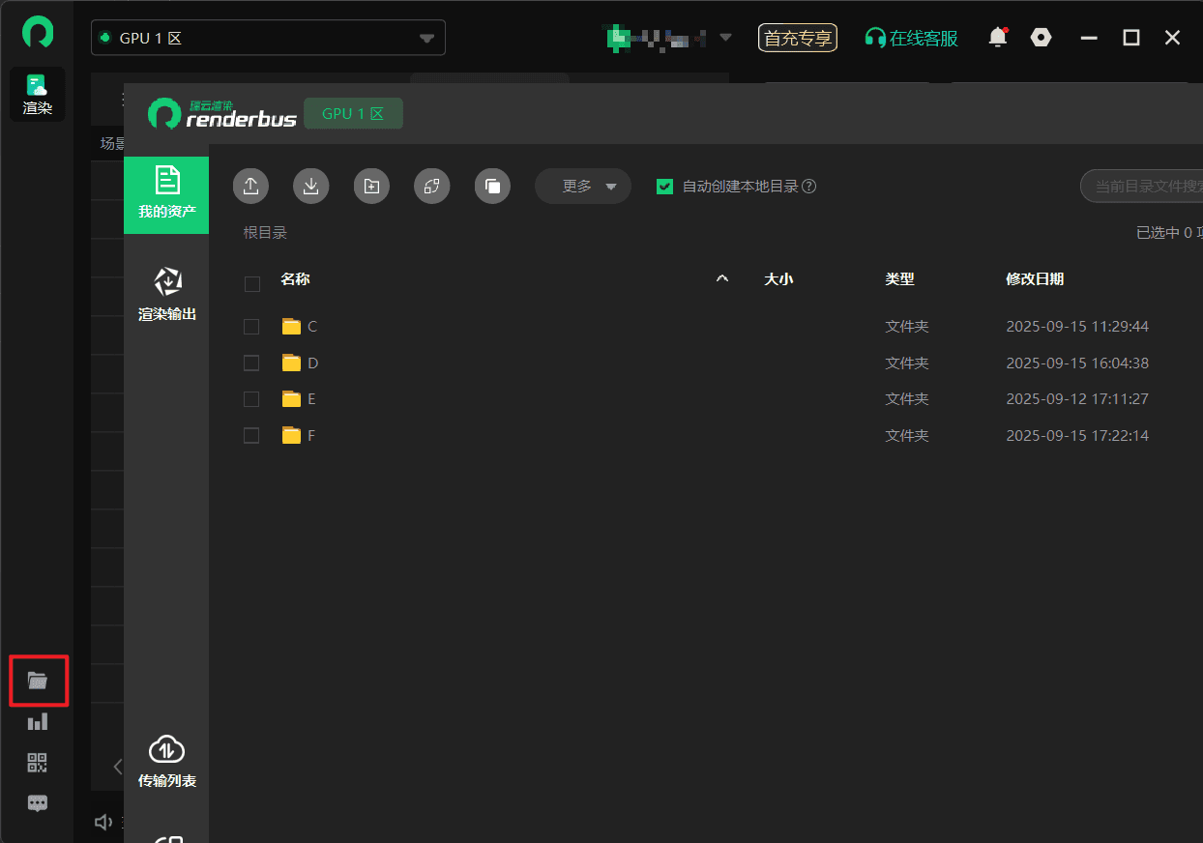
Task: Switch to the 渲染输出 tab
Action: coord(166,294)
